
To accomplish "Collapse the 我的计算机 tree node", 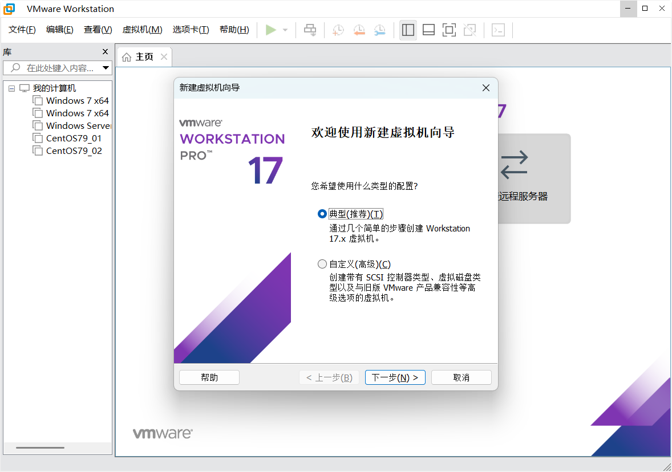I will (x=11, y=89).
